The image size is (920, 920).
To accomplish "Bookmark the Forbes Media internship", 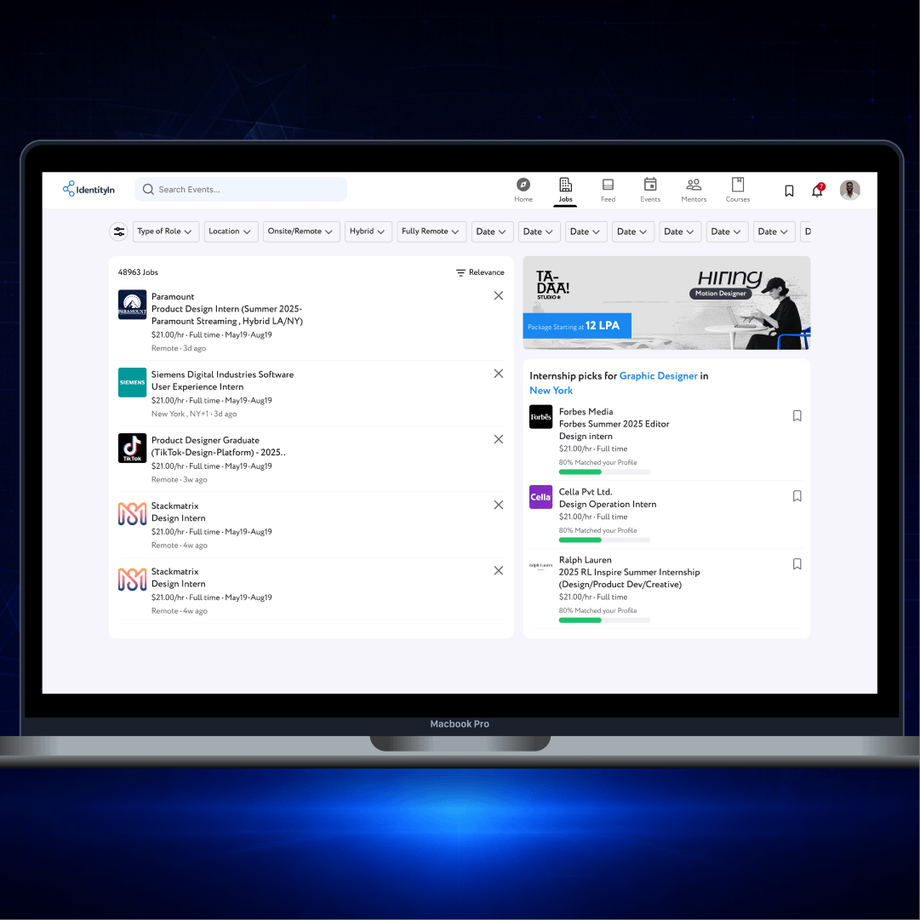I will click(x=797, y=416).
